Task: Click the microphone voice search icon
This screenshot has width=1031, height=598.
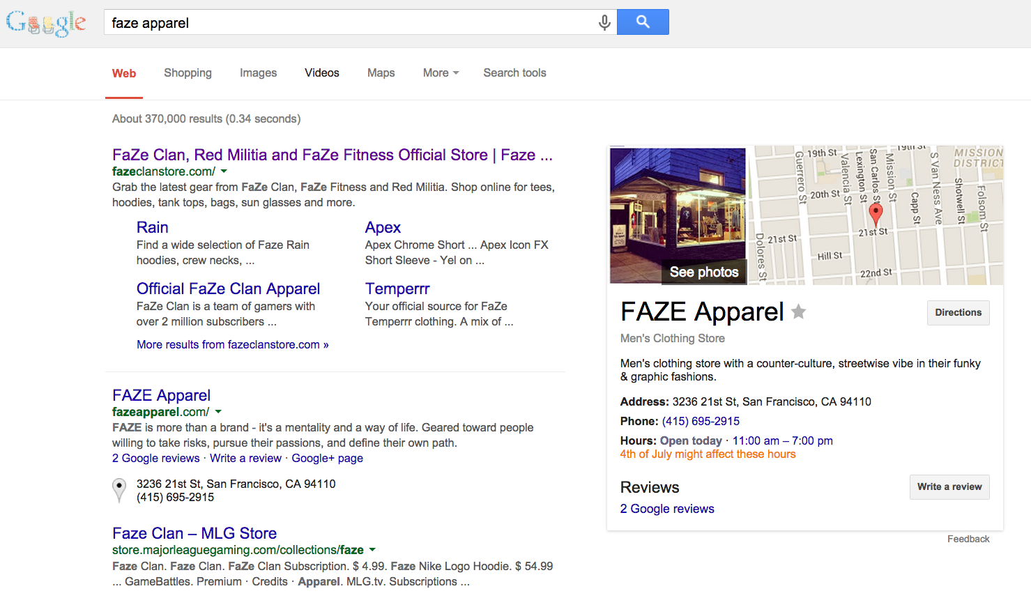Action: [604, 22]
